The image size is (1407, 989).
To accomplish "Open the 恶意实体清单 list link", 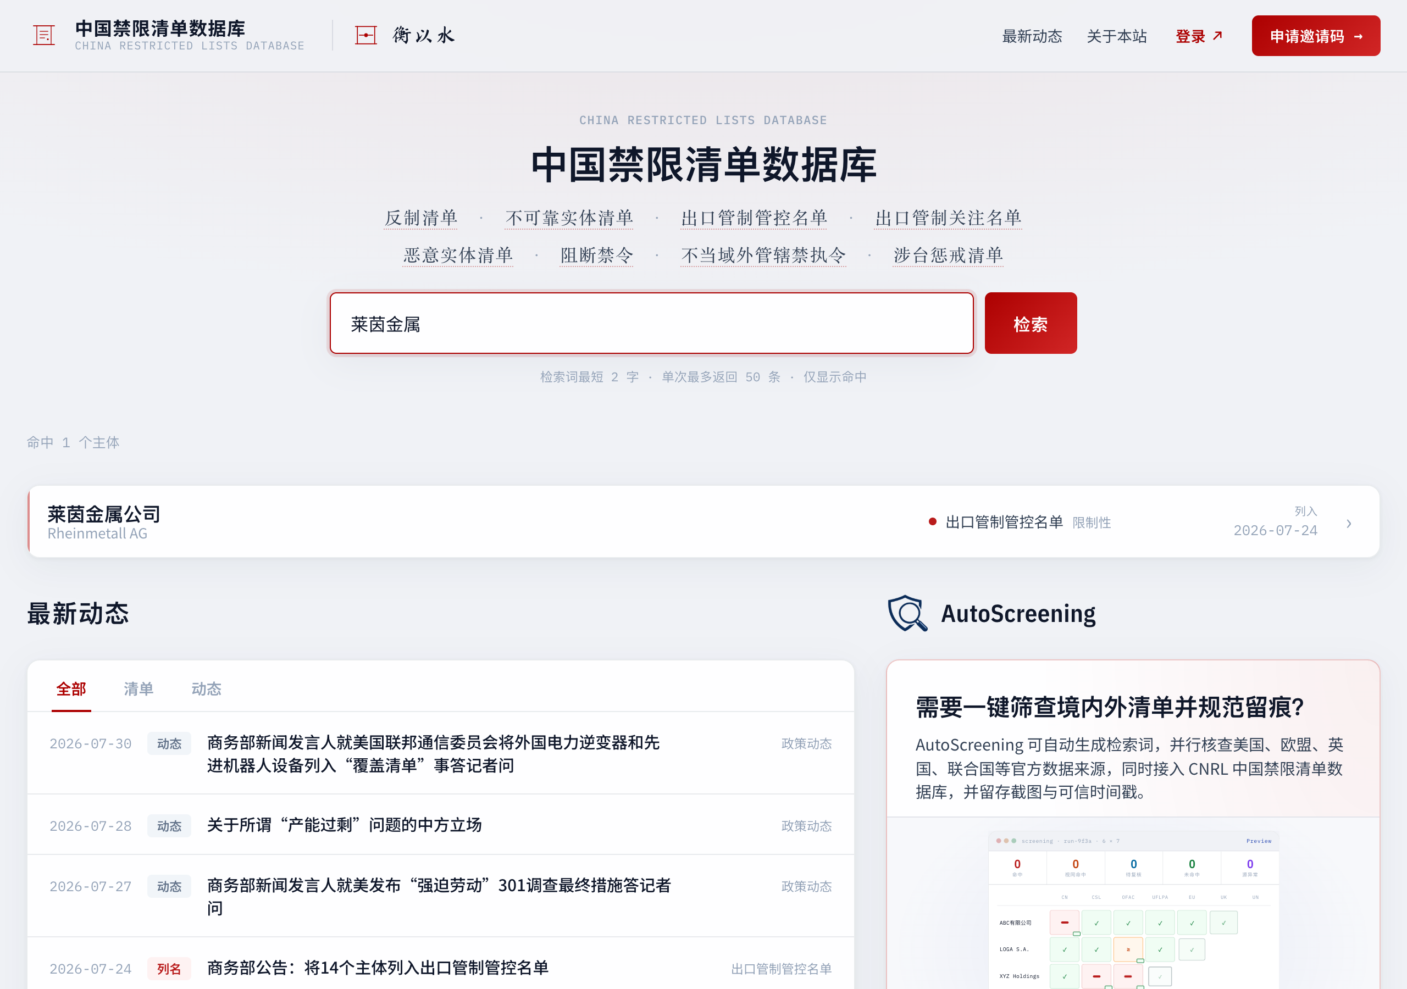I will [x=458, y=255].
